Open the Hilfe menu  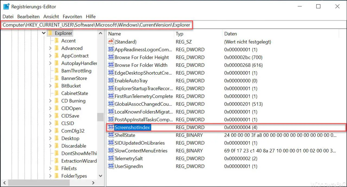[x=91, y=16]
